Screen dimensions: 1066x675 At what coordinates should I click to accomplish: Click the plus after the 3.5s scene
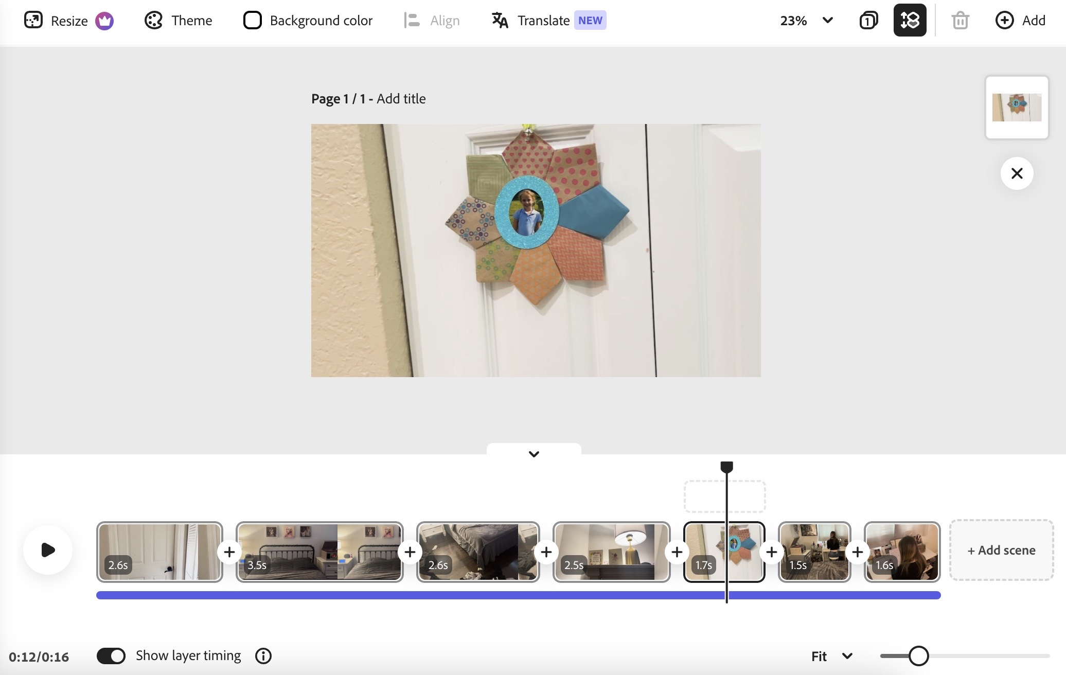(x=410, y=552)
